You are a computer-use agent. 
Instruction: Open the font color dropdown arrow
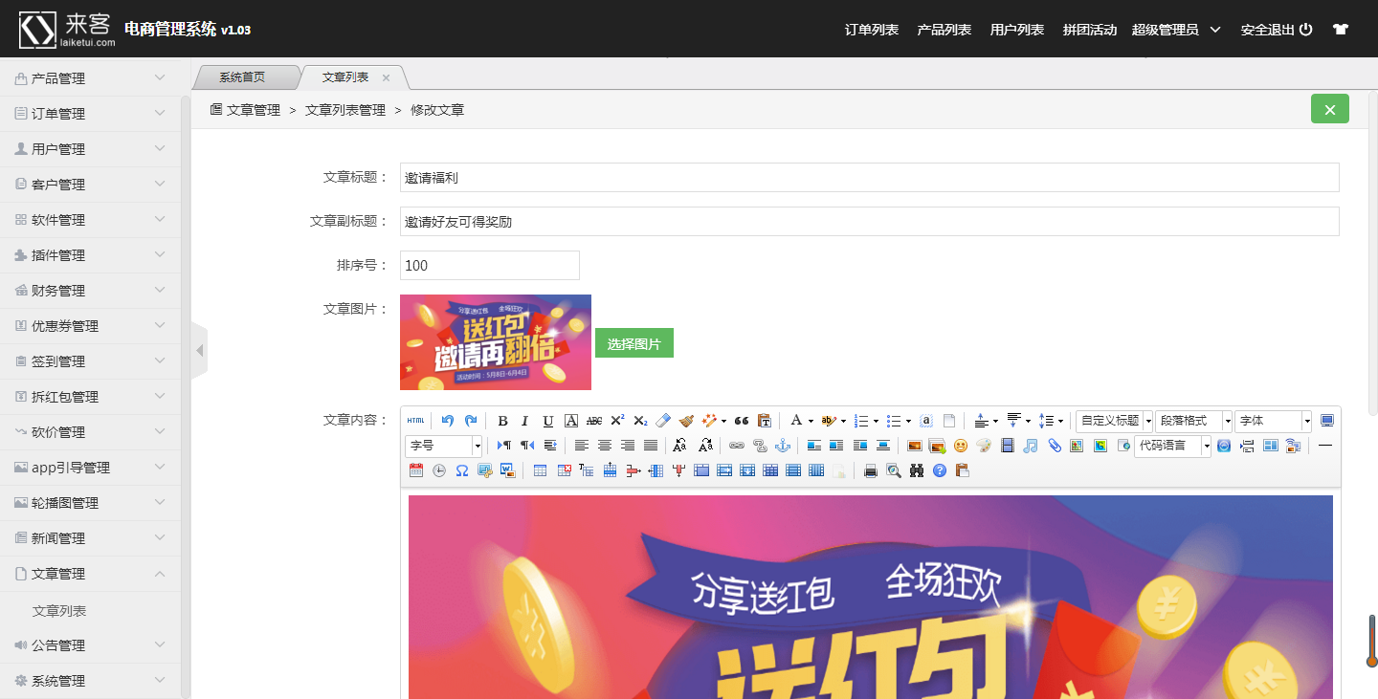[811, 421]
